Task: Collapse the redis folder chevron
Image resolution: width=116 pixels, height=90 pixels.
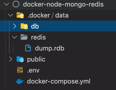Action: 14,37
